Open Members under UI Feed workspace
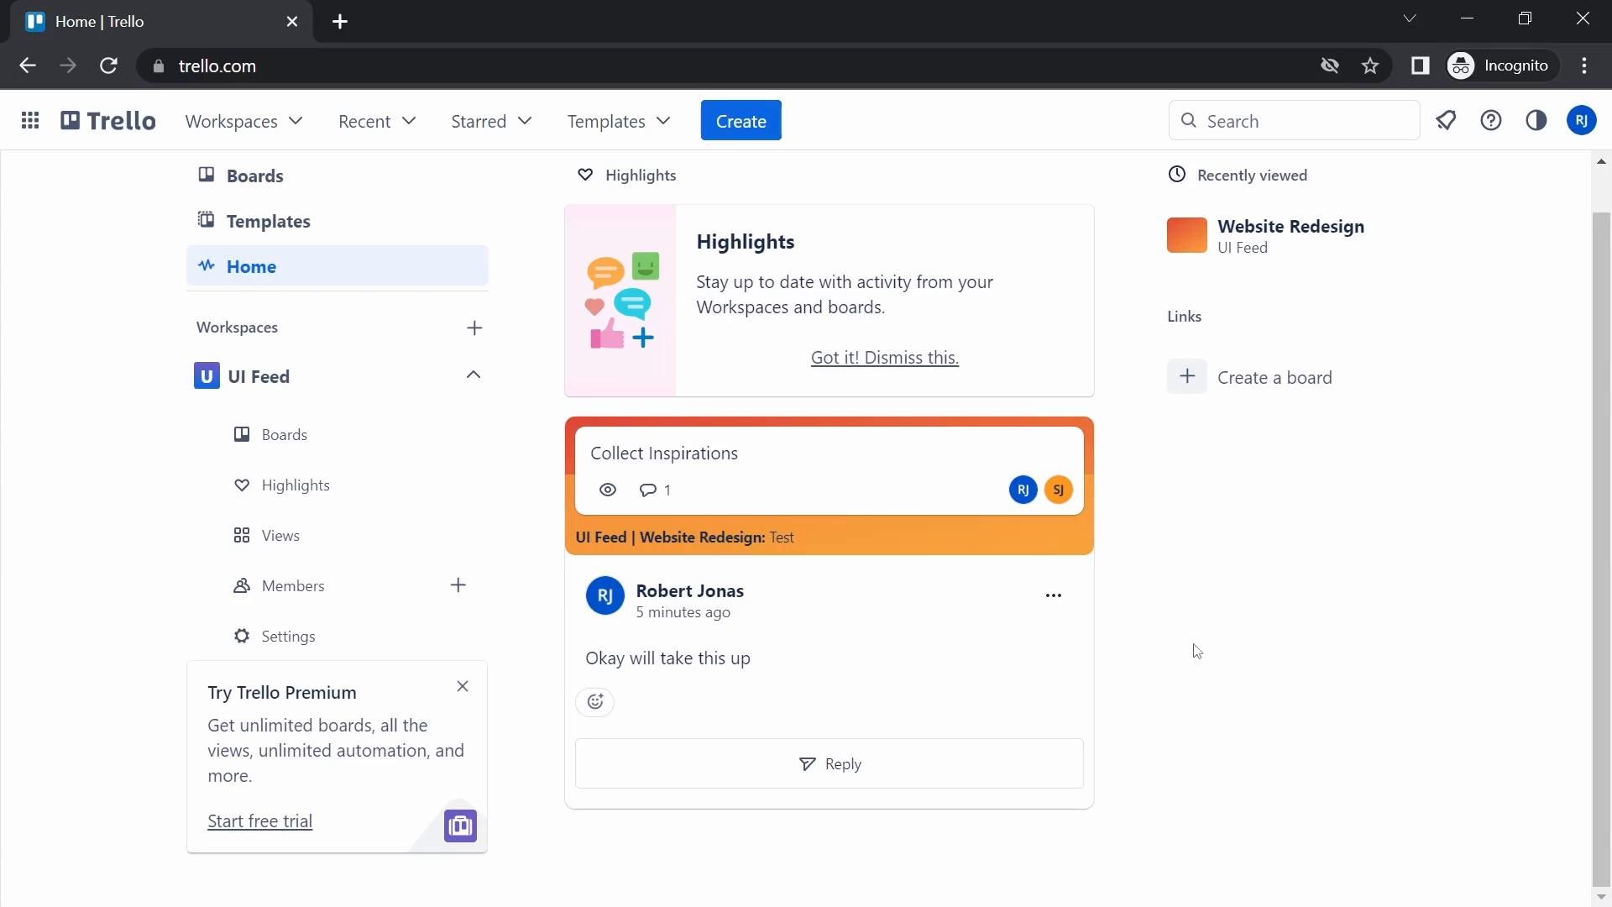Viewport: 1612px width, 907px height. tap(293, 585)
